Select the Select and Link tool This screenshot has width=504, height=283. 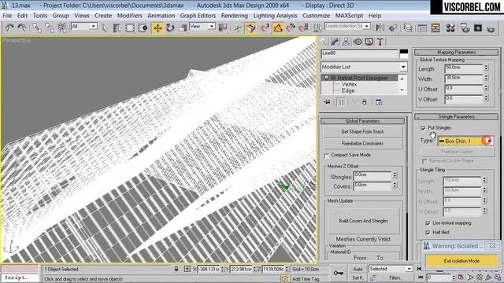coord(37,28)
